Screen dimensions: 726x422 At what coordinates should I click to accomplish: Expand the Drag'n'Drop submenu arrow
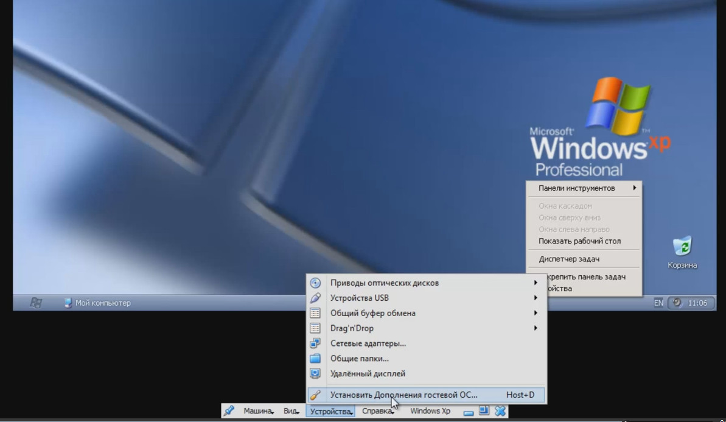click(536, 328)
